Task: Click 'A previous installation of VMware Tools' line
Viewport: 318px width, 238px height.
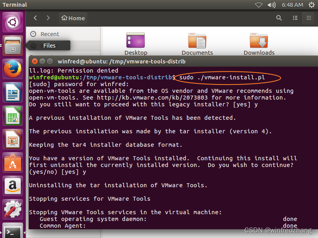Action: point(132,118)
